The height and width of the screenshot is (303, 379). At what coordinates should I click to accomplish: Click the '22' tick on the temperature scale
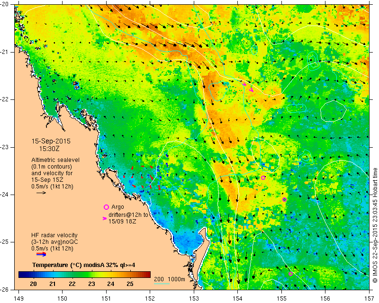tap(72, 284)
